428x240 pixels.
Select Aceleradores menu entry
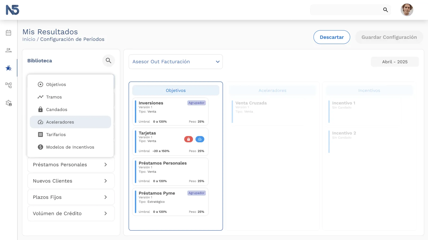pos(70,122)
